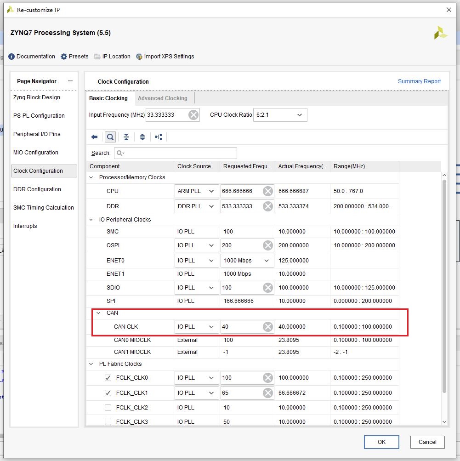Clear the SDIO requested frequency value
The width and height of the screenshot is (460, 461).
[268, 288]
